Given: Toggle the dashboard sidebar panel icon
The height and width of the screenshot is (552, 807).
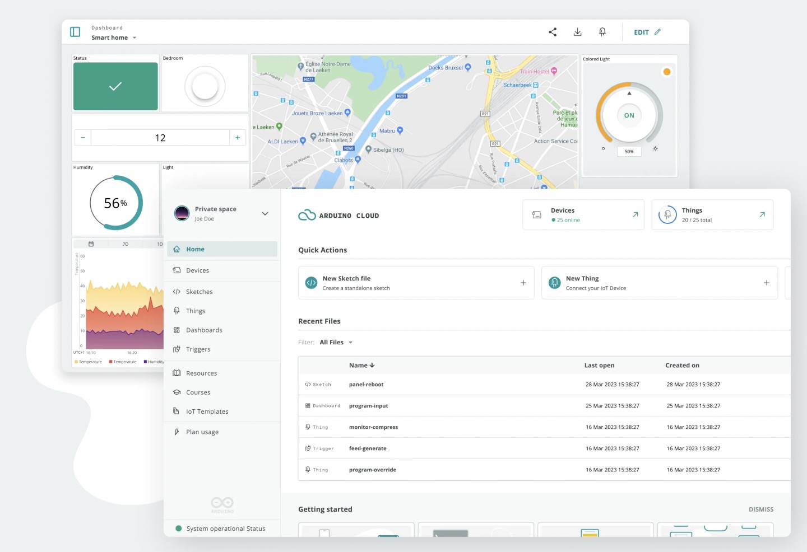Looking at the screenshot, I should [75, 32].
